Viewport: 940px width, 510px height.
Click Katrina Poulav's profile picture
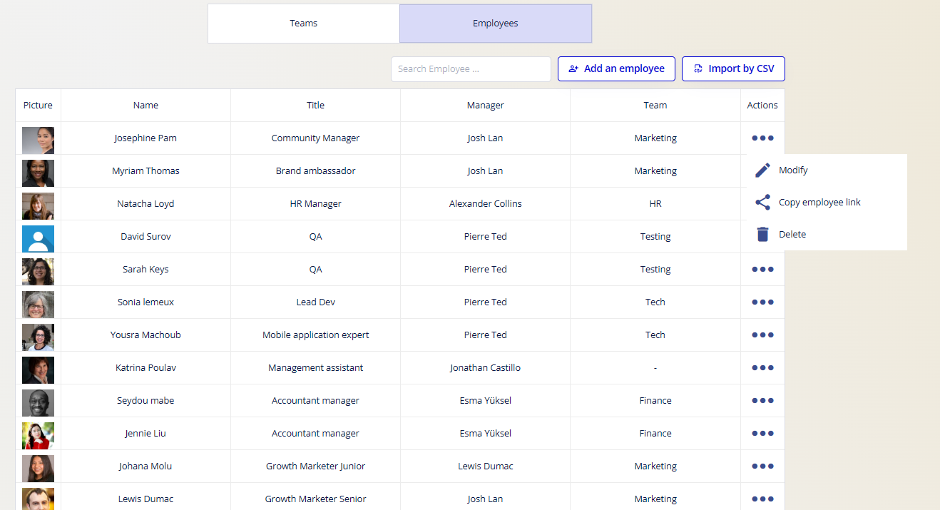[38, 370]
